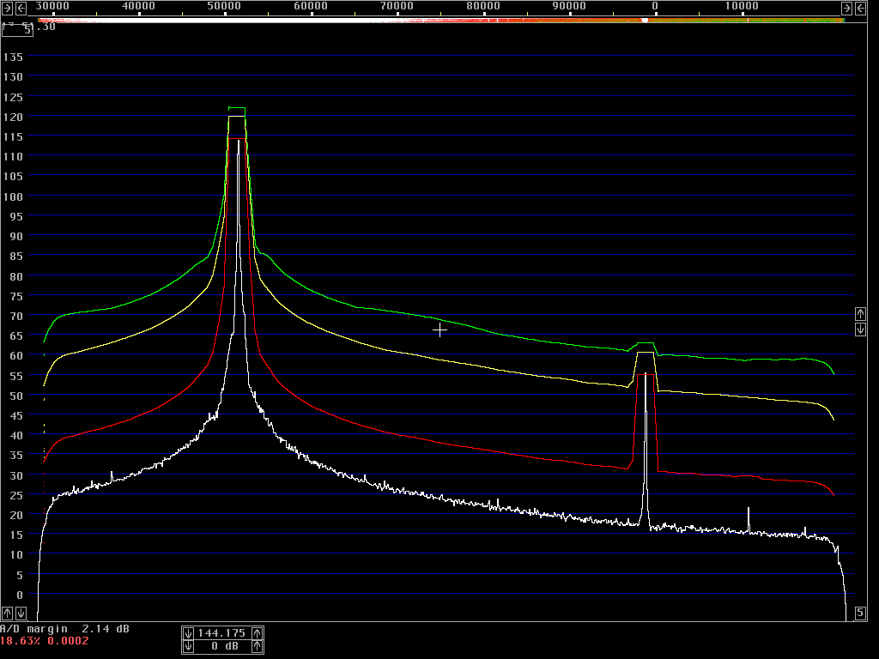Decrease the 144.175 frequency with down arrow
This screenshot has width=879, height=659.
pos(188,633)
